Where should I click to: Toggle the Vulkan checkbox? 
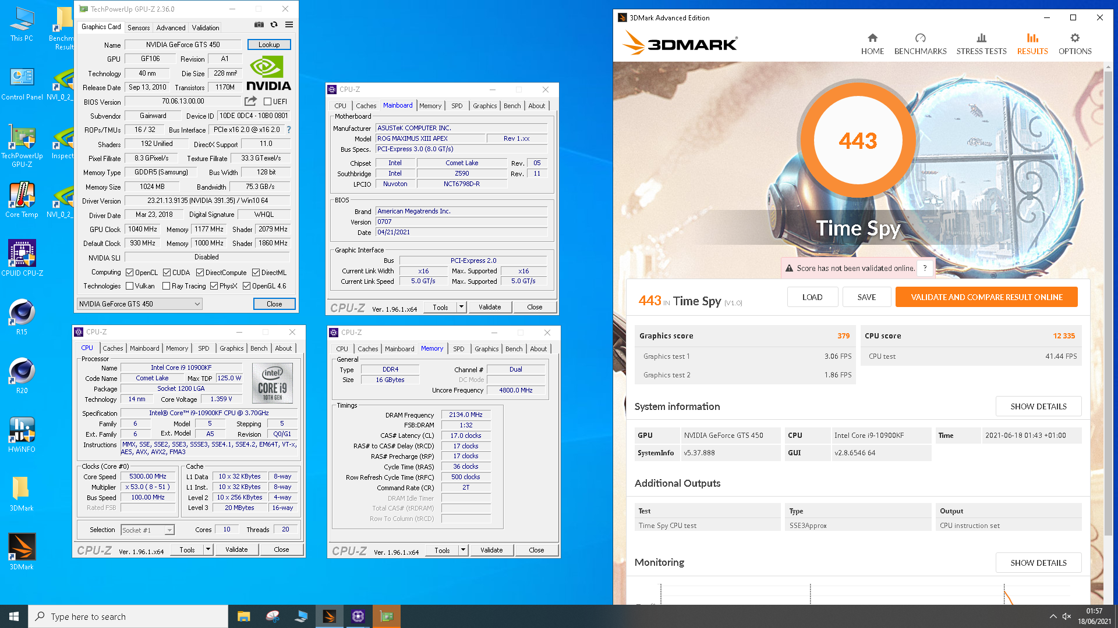(130, 286)
